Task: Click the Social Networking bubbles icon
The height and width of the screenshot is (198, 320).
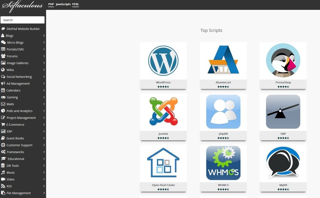Action: click(3, 77)
